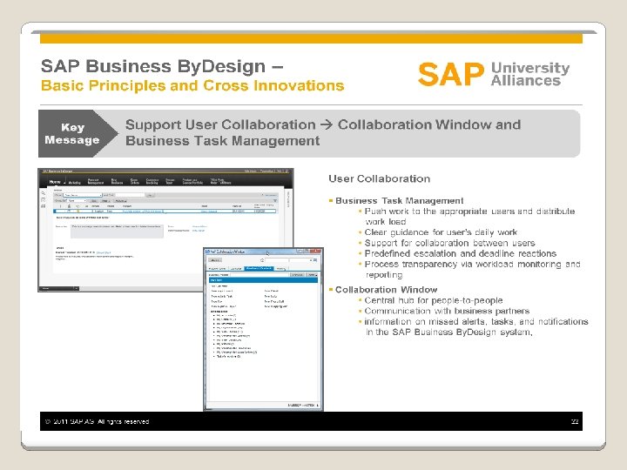Close the Collaboration Window with red X
Image resolution: width=627 pixels, height=470 pixels.
(316, 252)
